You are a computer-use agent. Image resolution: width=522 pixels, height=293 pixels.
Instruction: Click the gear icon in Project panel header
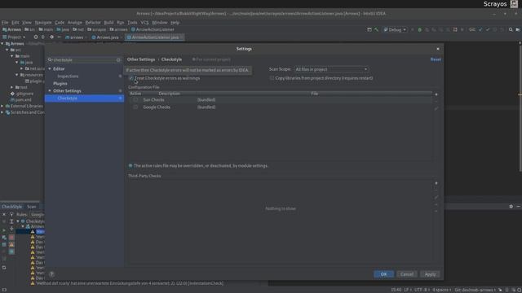click(51, 37)
